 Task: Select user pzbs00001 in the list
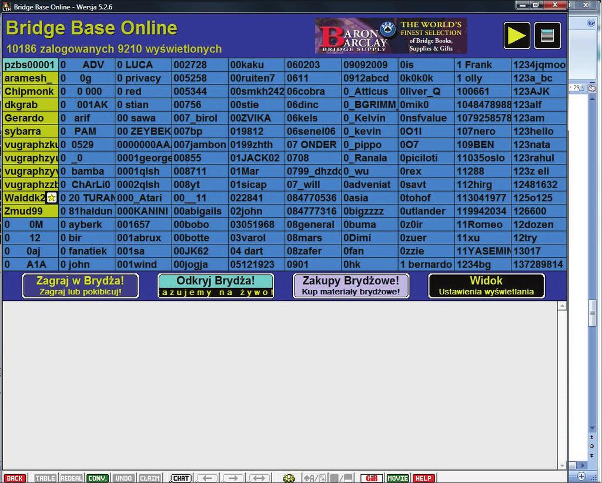(31, 65)
